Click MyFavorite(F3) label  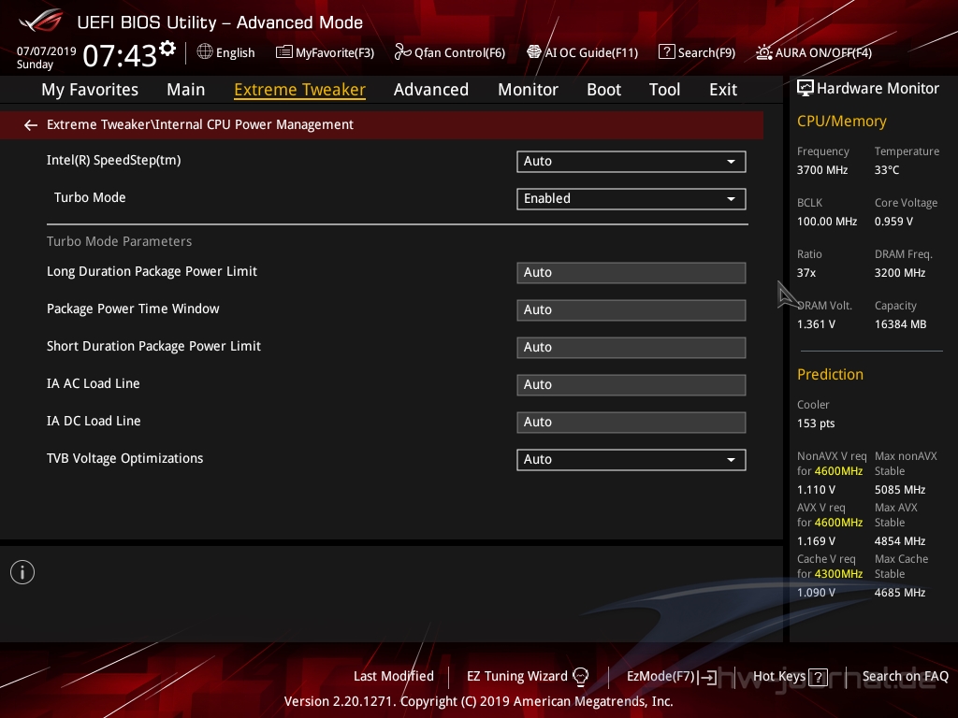(x=335, y=52)
